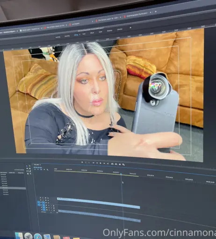The height and width of the screenshot is (239, 216).
Task: Click the Export Frame camera icon
Action: [120, 164]
